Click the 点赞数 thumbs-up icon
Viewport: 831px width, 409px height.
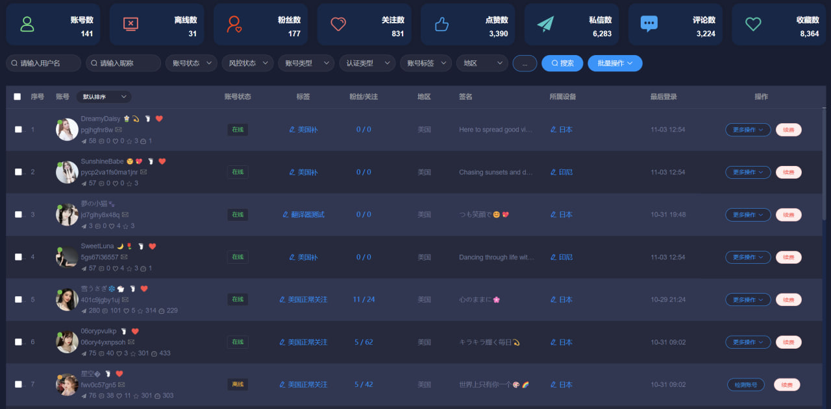coord(441,24)
